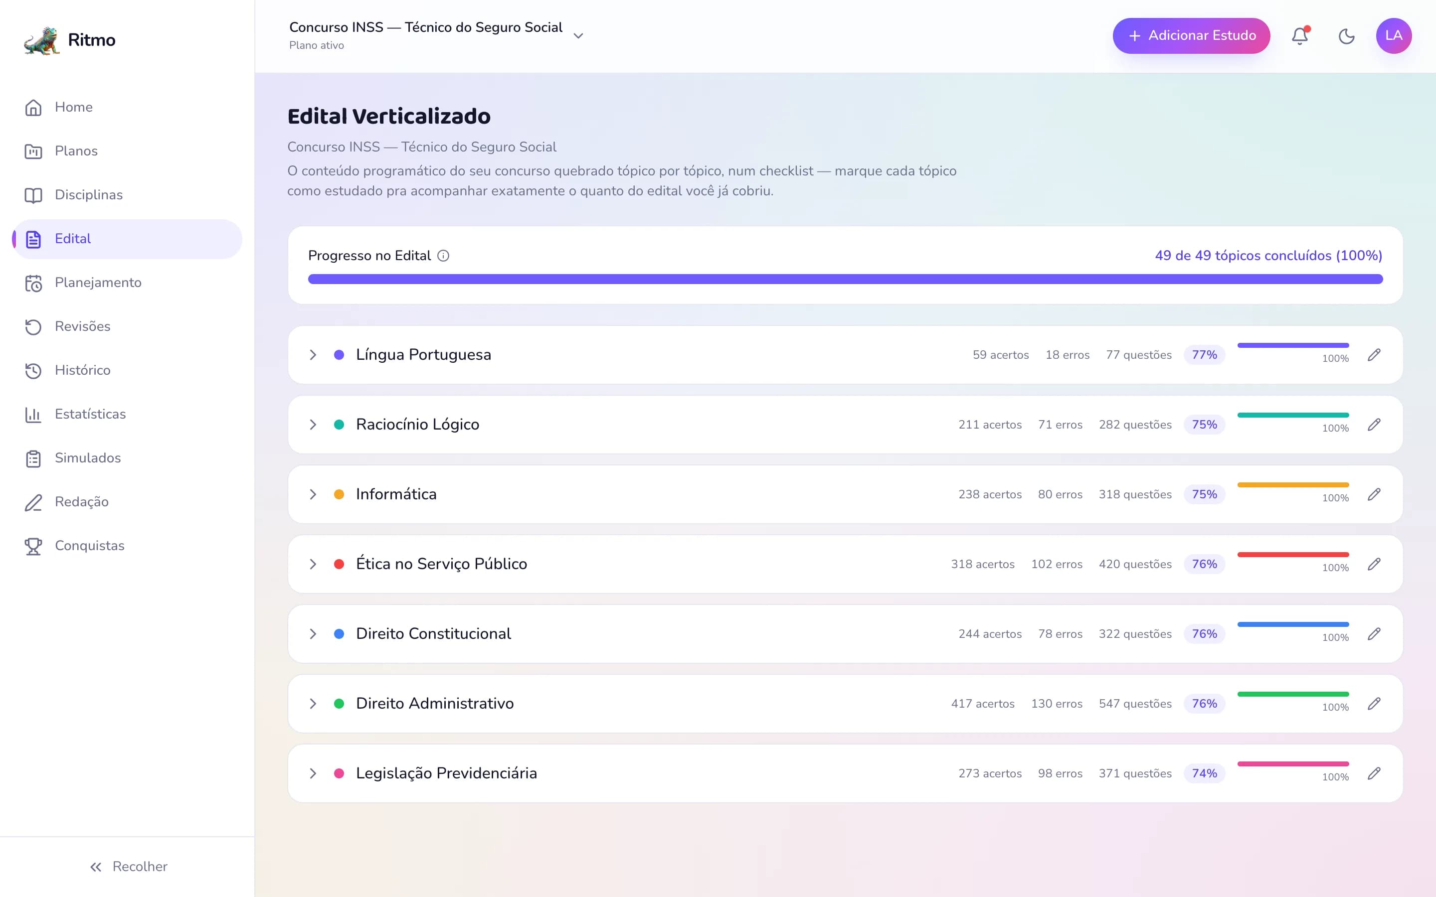This screenshot has width=1436, height=897.
Task: Expand the Raciocínio Lógico row chevron
Action: point(313,425)
